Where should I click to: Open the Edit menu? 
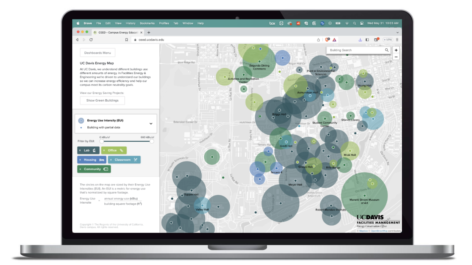108,23
